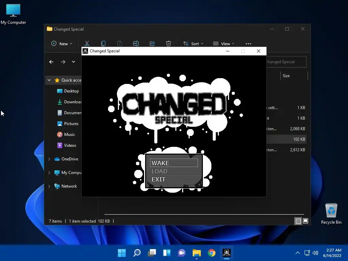Open File Explorer from taskbar
The height and width of the screenshot is (261, 348).
(x=197, y=253)
